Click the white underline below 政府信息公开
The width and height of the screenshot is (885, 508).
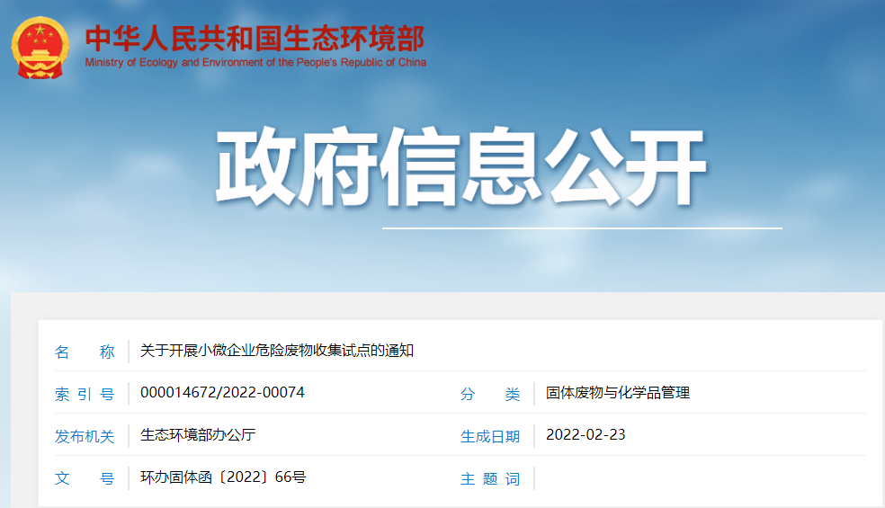[581, 228]
